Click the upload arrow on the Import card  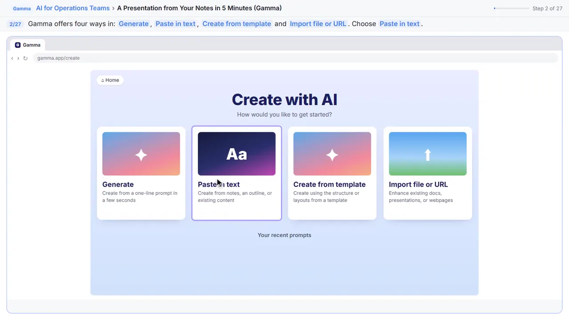[428, 154]
